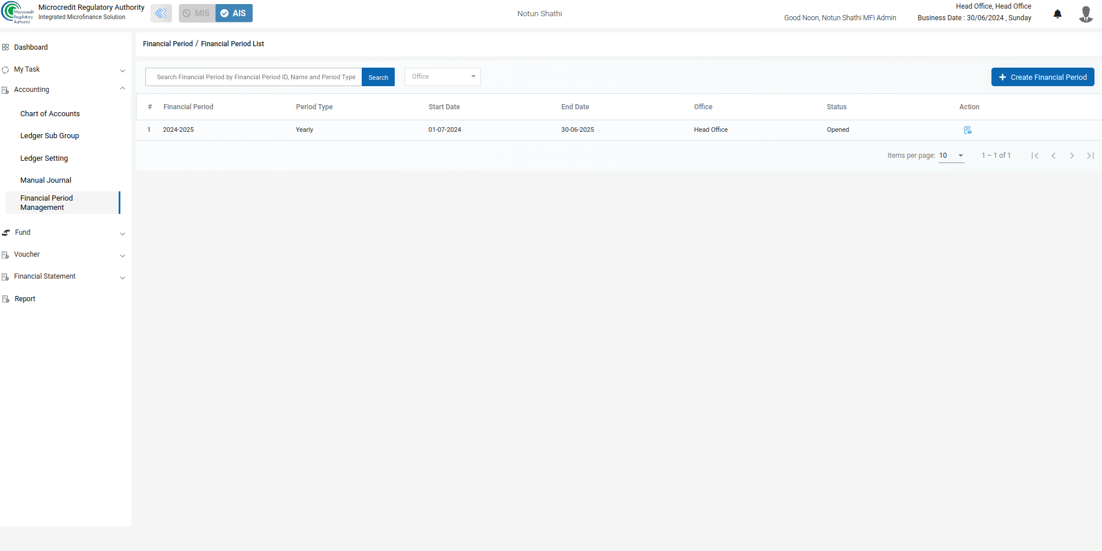Expand the Voucher menu chevron
This screenshot has width=1102, height=551.
click(122, 256)
